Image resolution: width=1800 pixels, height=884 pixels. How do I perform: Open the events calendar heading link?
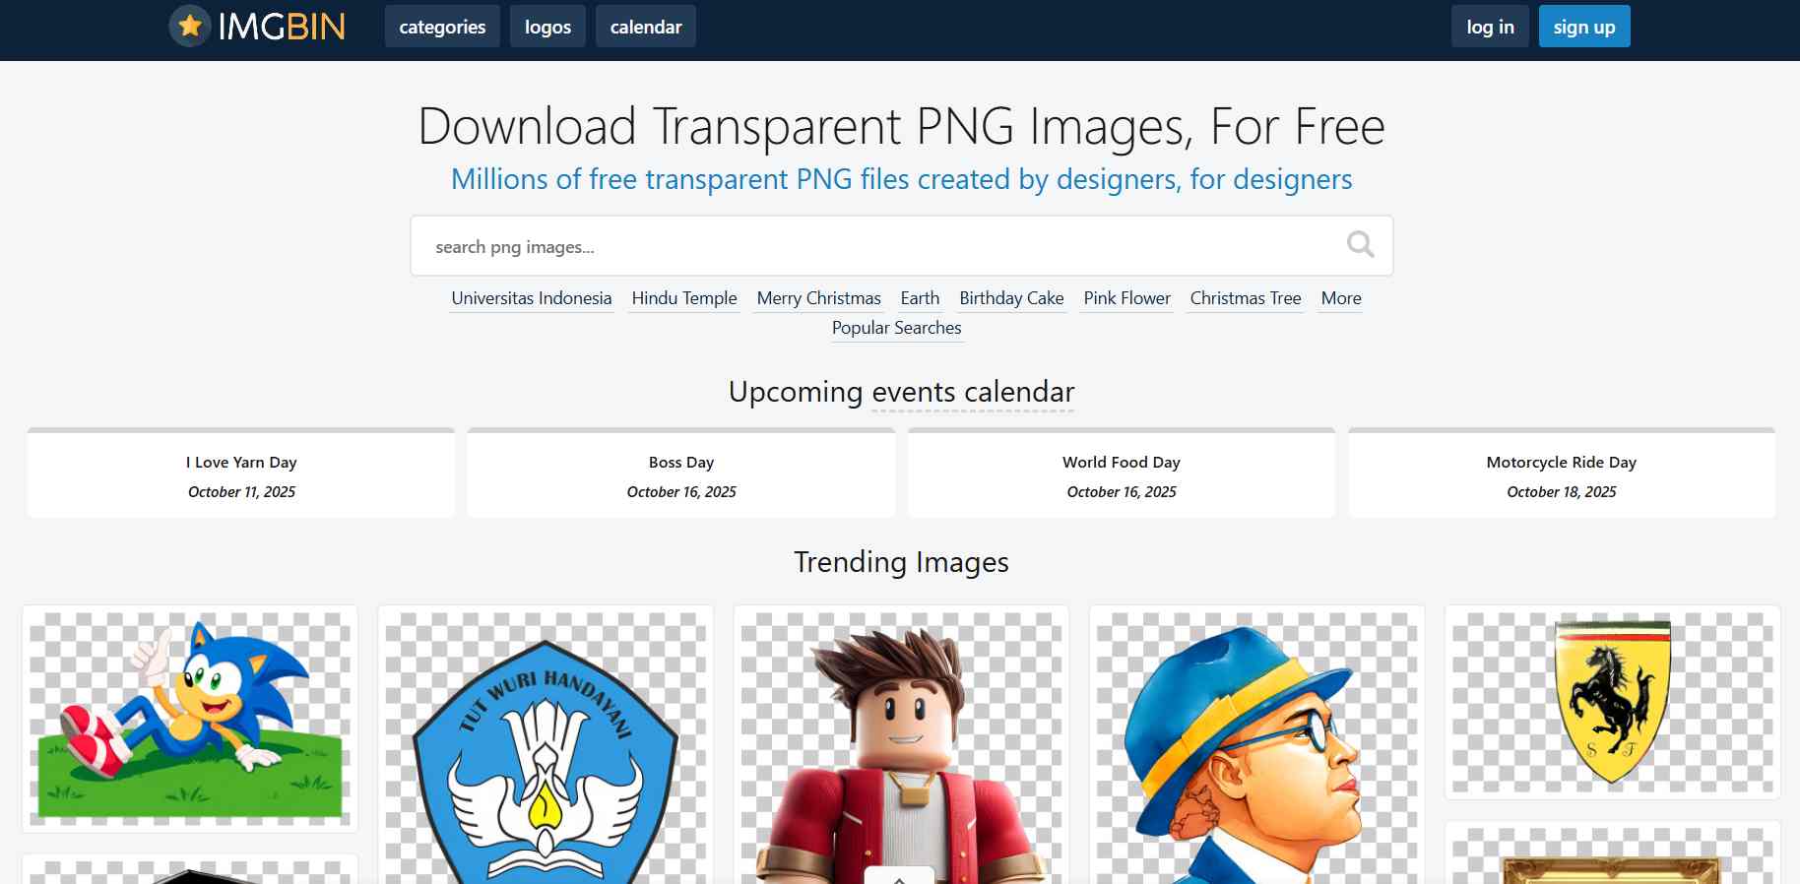pyautogui.click(x=972, y=393)
